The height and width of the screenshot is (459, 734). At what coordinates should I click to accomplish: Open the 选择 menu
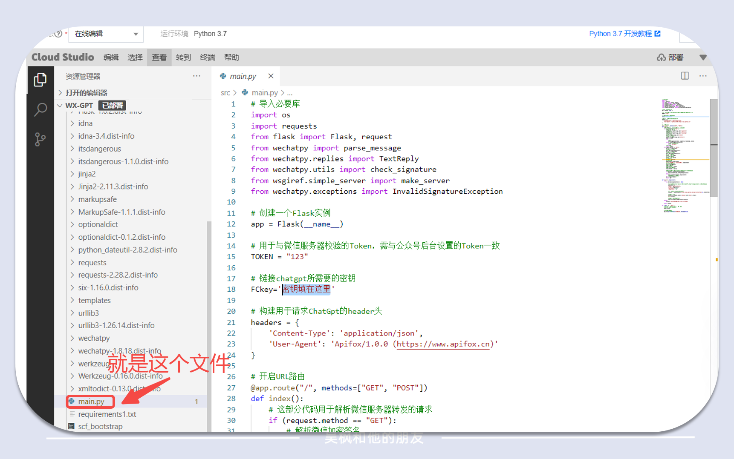tap(135, 57)
